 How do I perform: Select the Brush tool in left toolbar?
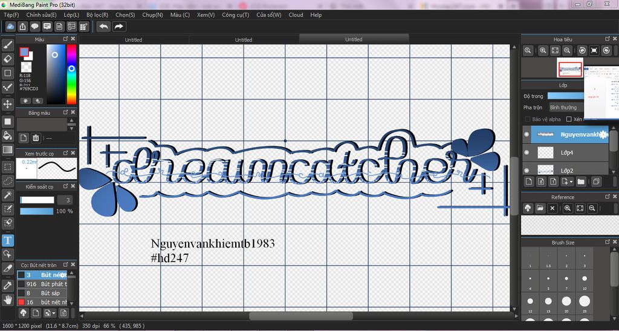8,45
